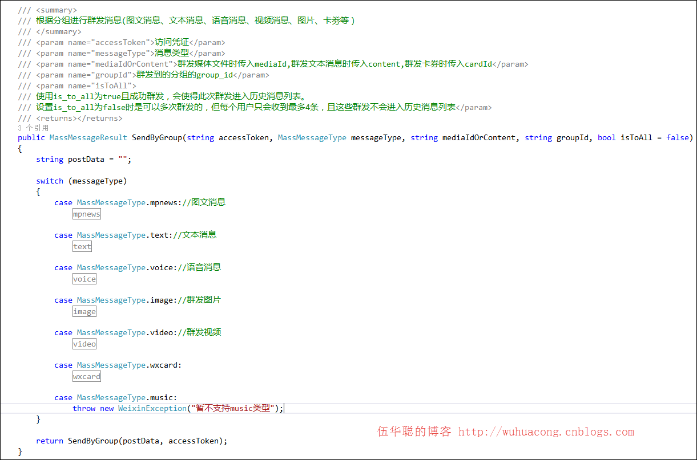
Task: Click the 'case MassMessageType.voice' line
Action: (x=138, y=268)
